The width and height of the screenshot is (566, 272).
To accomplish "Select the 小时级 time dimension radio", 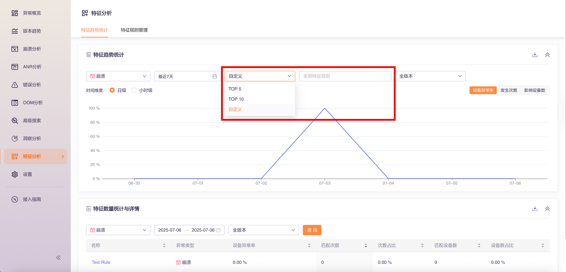I will [x=134, y=90].
